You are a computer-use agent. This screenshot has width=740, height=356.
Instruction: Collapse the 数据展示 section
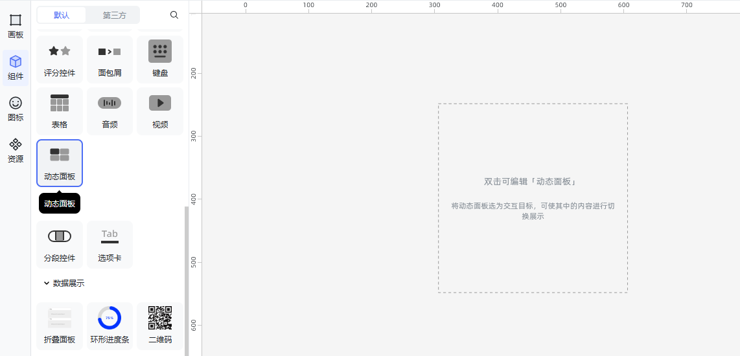pos(47,283)
